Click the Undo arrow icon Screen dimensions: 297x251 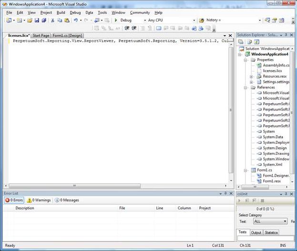coord(76,20)
